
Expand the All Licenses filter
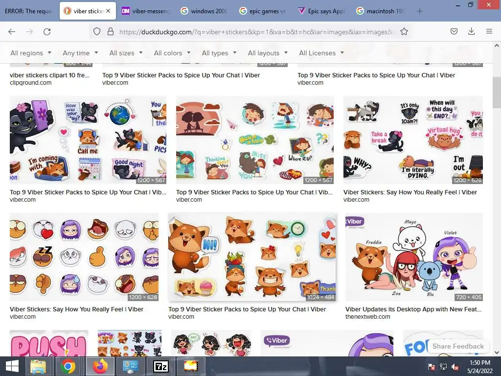(321, 53)
